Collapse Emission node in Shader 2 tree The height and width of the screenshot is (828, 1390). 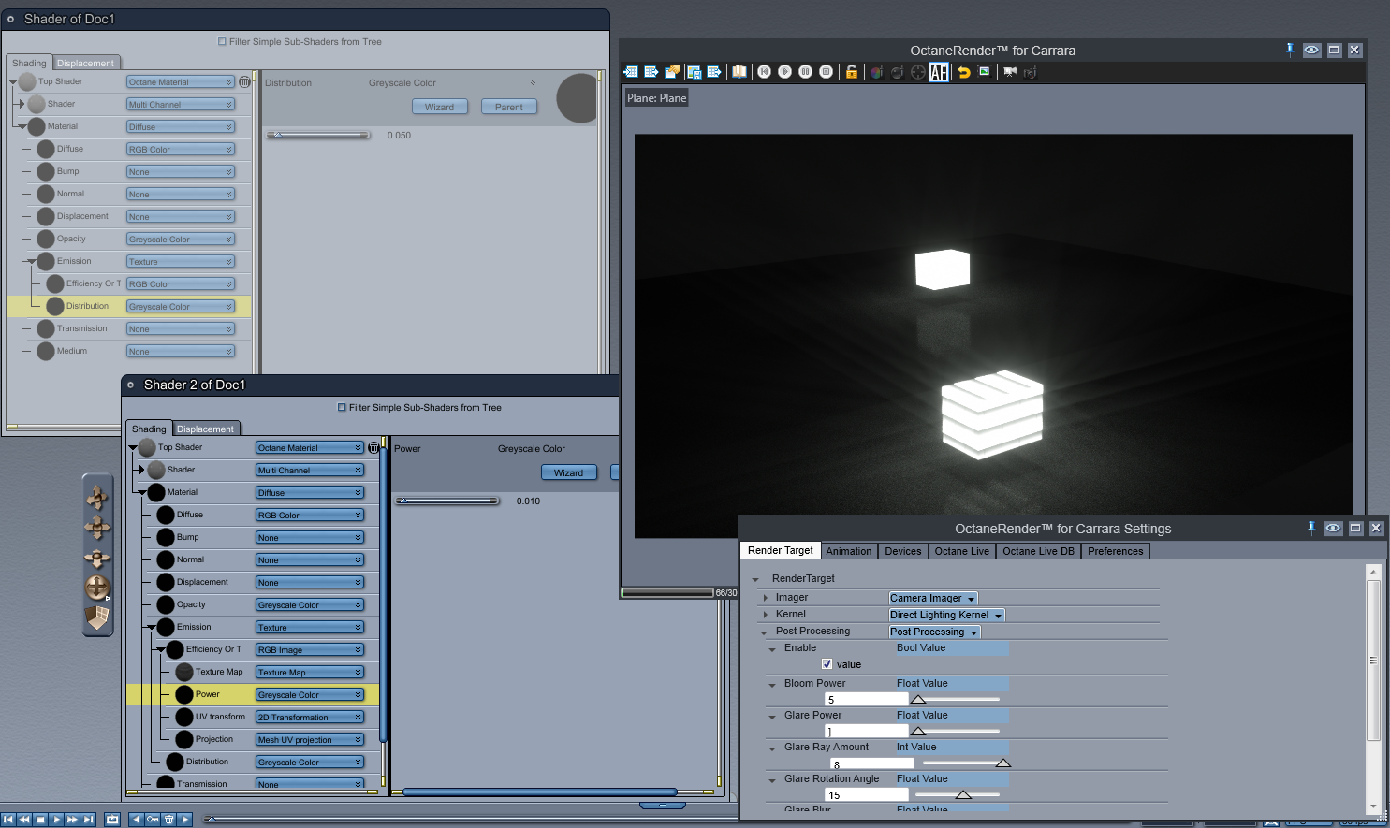(x=152, y=628)
